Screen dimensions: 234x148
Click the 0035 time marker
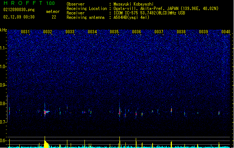[114, 32]
